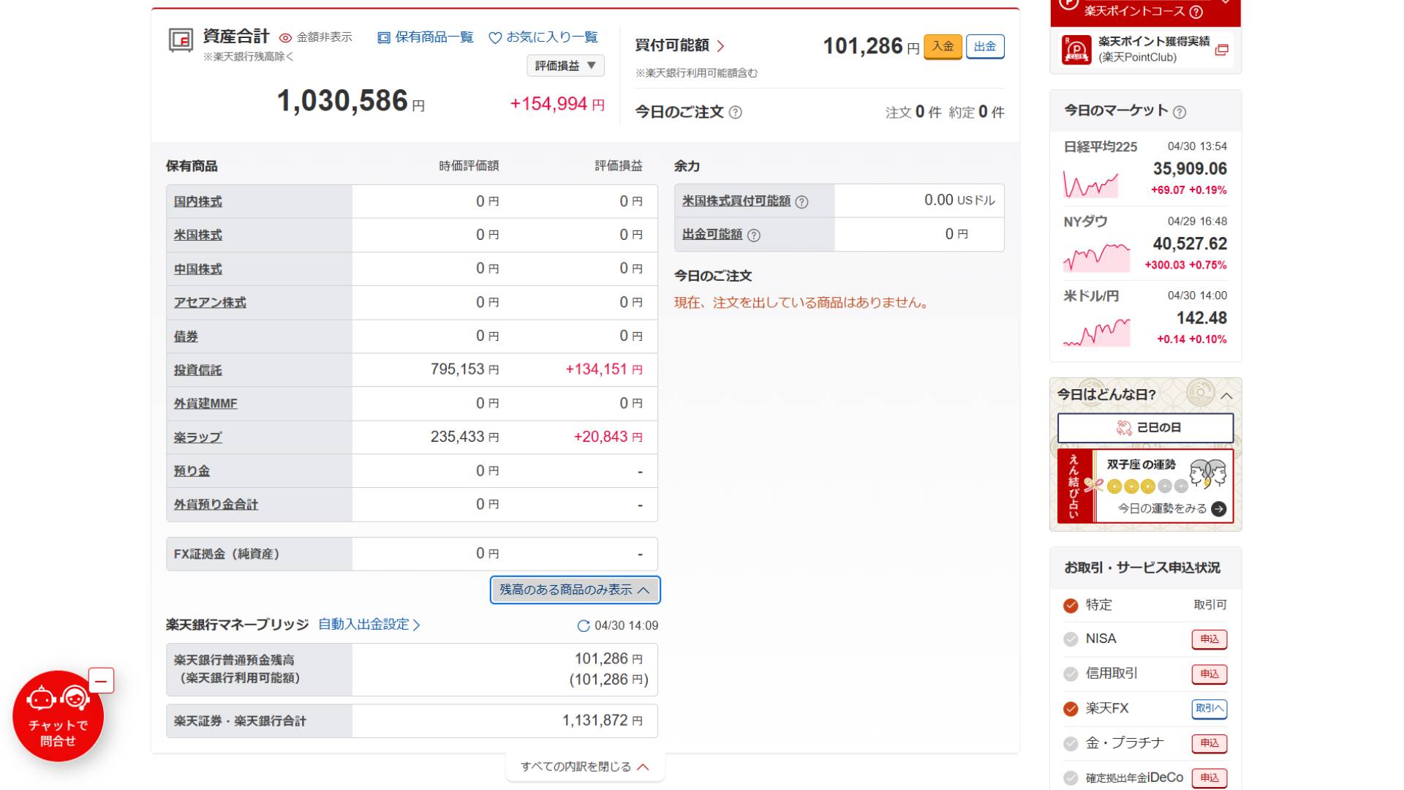Open 保有商品一覧 link
Image resolution: width=1404 pixels, height=790 pixels.
coord(426,37)
